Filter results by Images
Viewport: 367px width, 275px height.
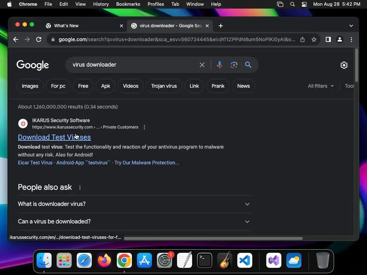pyautogui.click(x=30, y=86)
